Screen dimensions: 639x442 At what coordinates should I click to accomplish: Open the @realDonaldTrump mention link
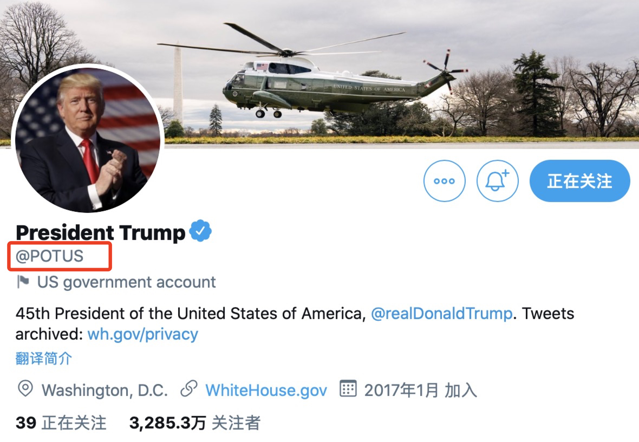(441, 314)
